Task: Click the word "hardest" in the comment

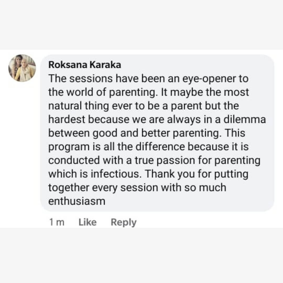Action: click(67, 119)
